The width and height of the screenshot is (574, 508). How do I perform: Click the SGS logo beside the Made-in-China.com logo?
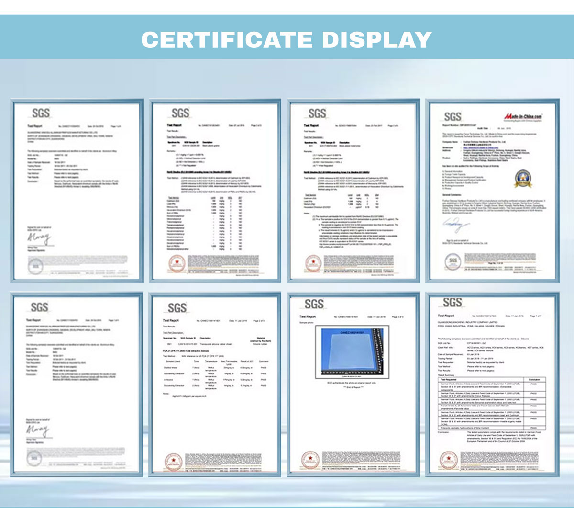tap(452, 117)
